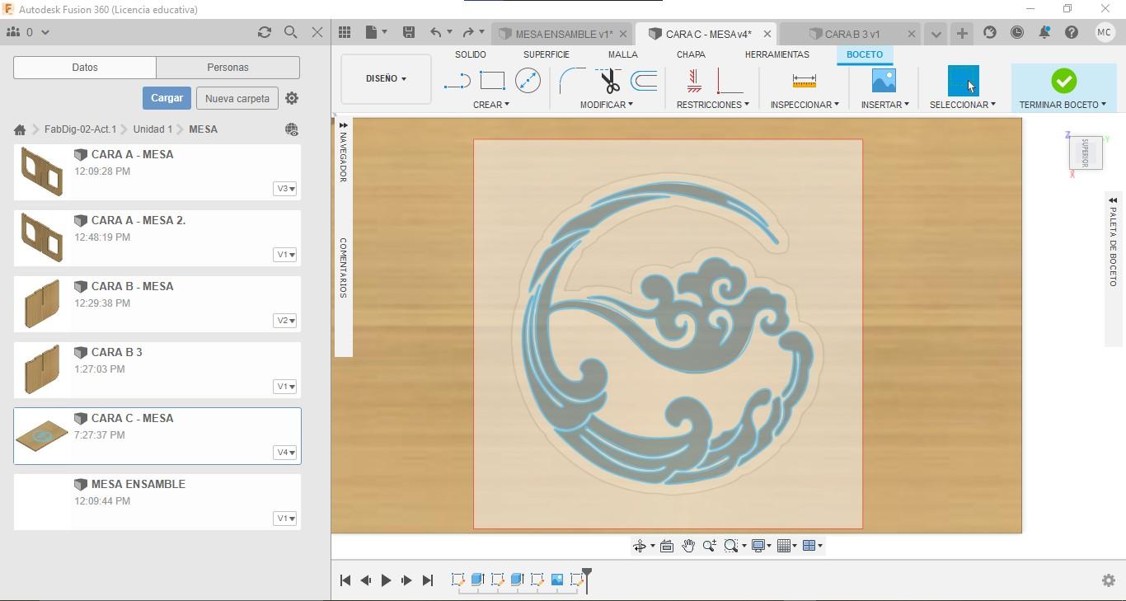Expand the MODIFICAR menu

coord(607,105)
